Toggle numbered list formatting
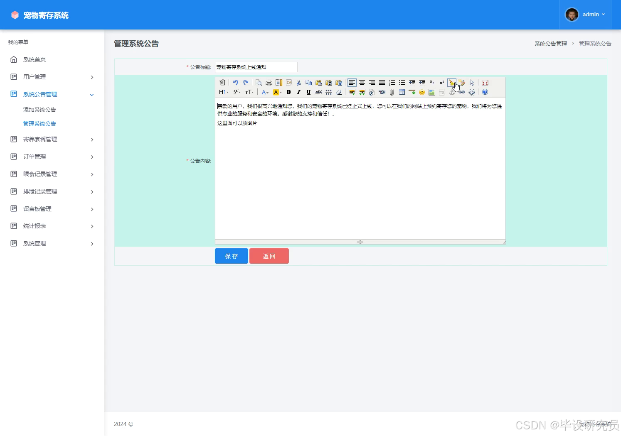 (392, 83)
